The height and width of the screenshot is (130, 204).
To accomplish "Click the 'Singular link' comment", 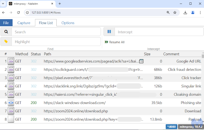I will 191,86.
